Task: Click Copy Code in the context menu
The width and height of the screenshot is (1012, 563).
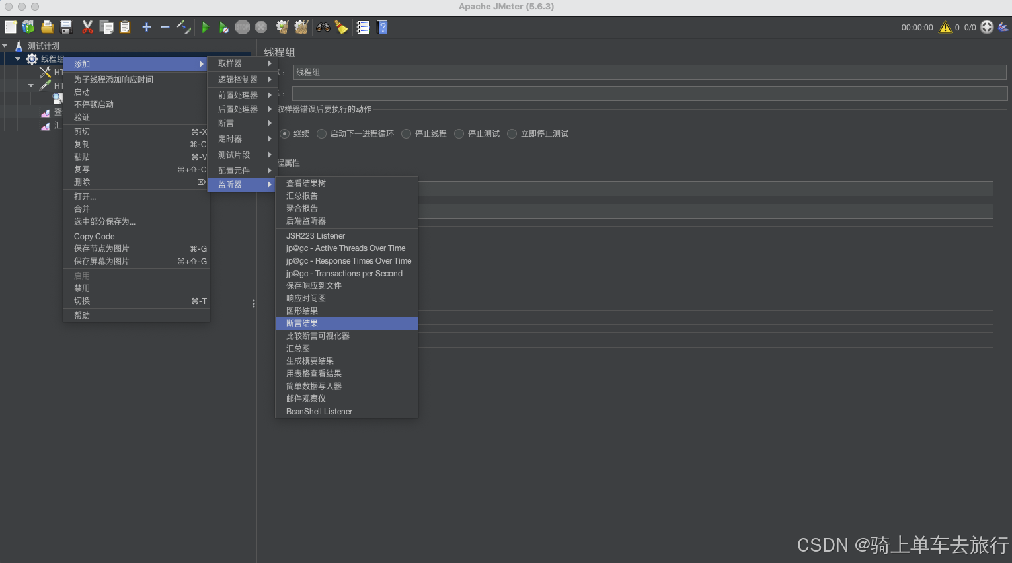Action: click(95, 236)
